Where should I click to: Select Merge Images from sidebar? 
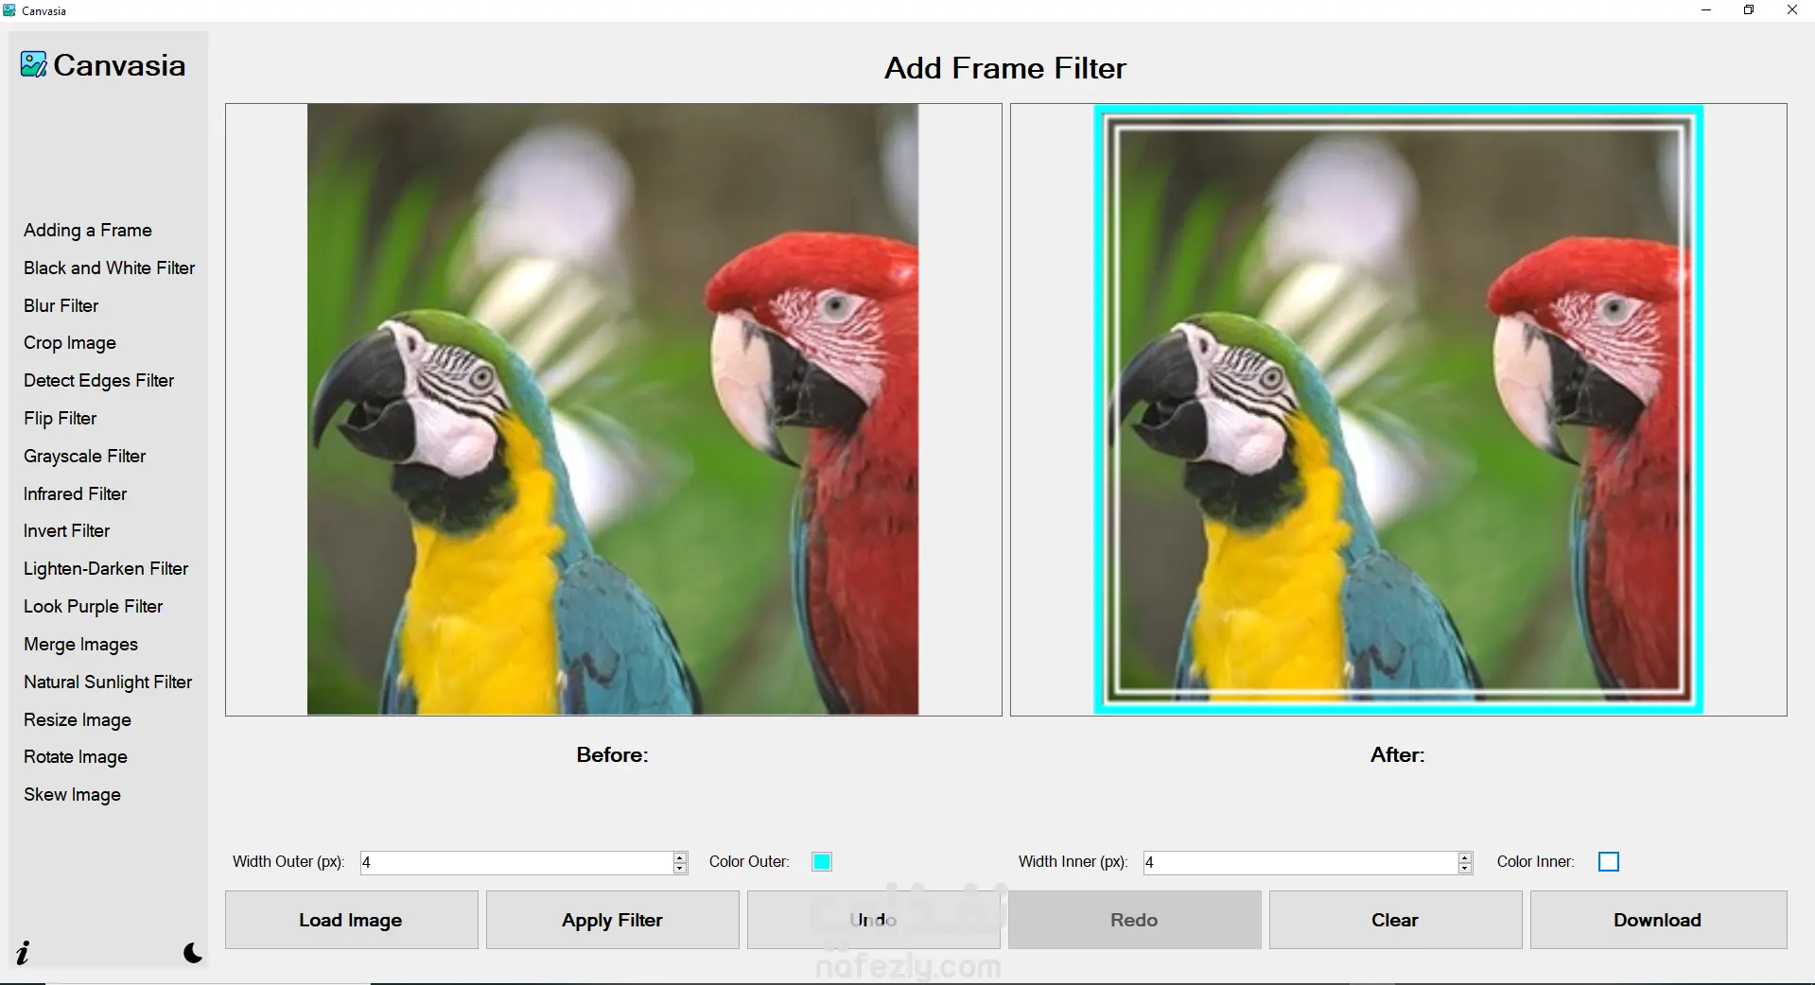(x=80, y=644)
